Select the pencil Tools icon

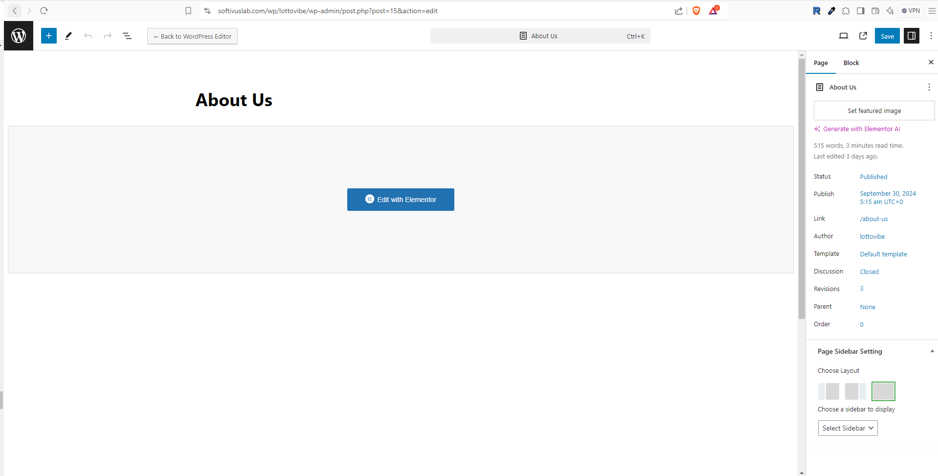point(68,36)
